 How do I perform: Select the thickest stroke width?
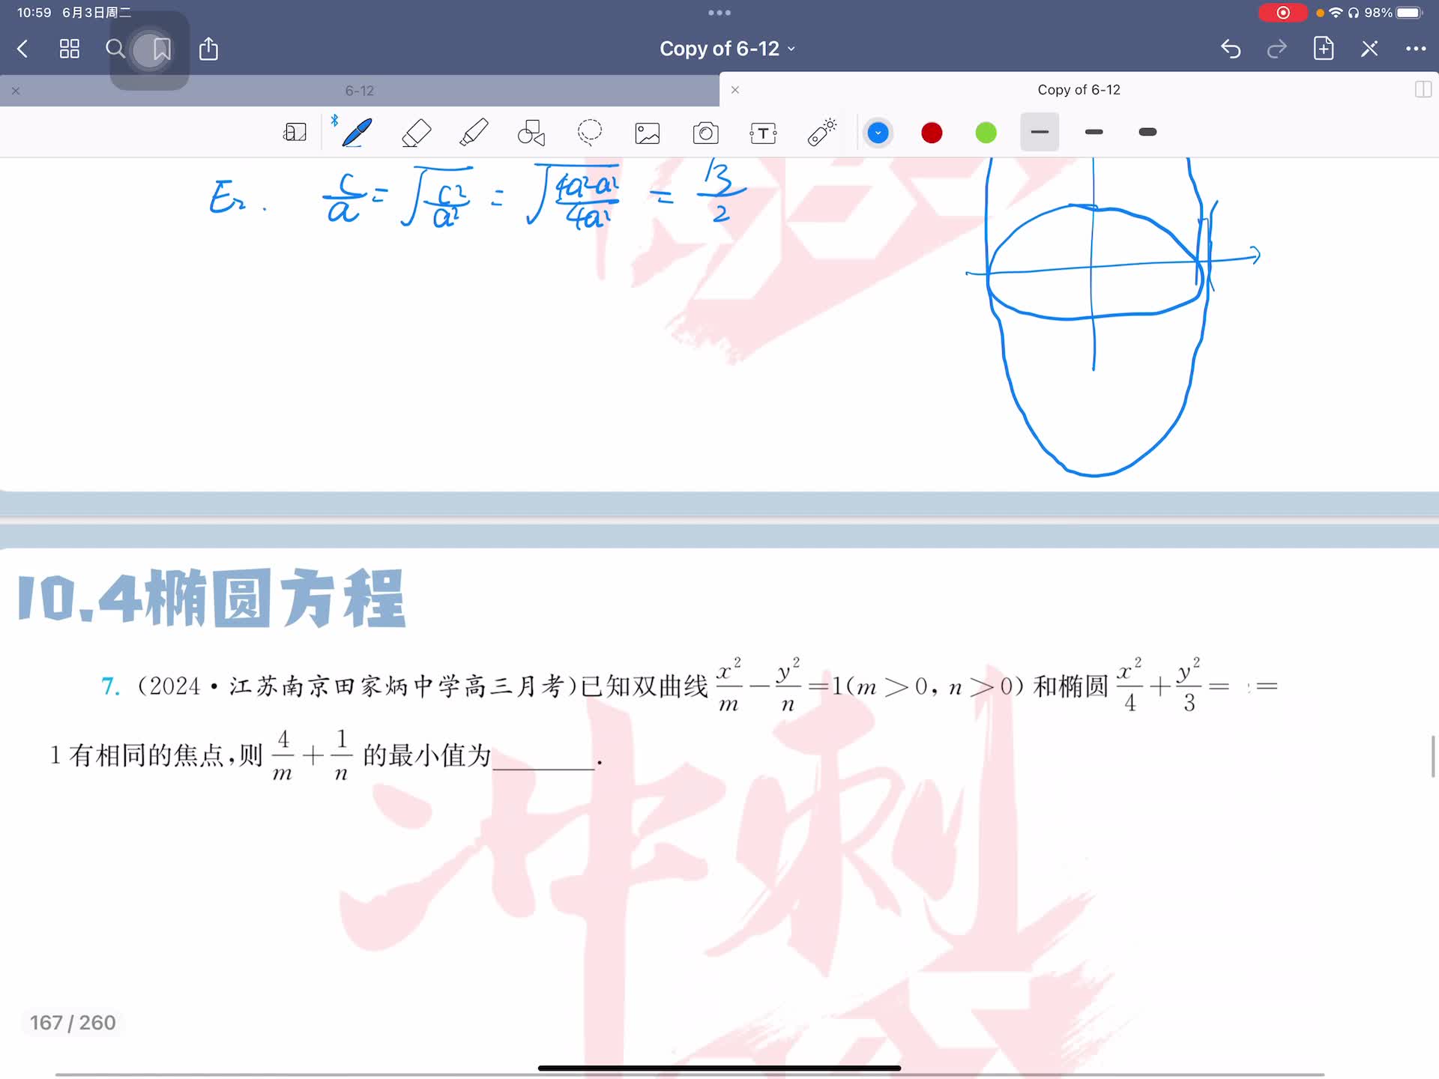pos(1147,133)
